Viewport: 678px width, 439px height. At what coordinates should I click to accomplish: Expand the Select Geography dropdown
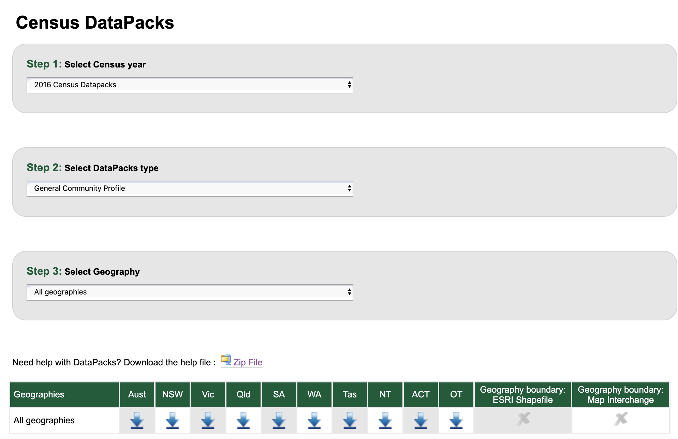[x=190, y=292]
